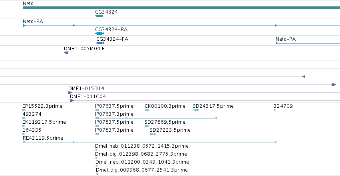Click the EK119217.5prime EST label
The height and width of the screenshot is (176, 340).
pyautogui.click(x=44, y=122)
